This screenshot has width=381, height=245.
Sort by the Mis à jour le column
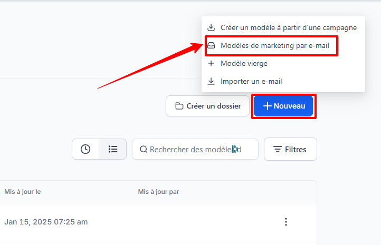pos(23,192)
